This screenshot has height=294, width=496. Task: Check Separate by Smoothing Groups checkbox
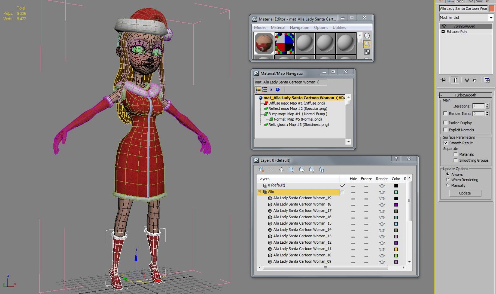tap(456, 160)
